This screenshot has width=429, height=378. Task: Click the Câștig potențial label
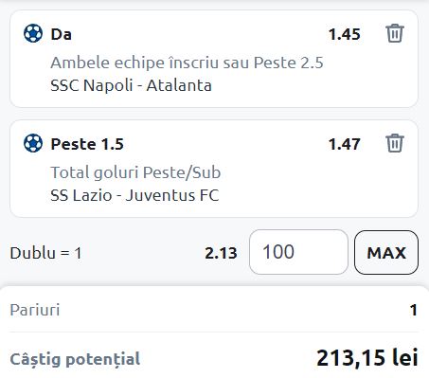(75, 359)
